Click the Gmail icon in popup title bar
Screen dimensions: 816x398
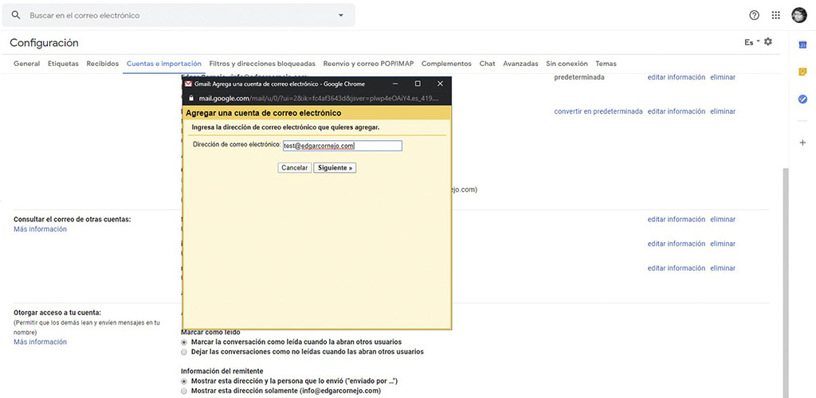click(x=189, y=84)
